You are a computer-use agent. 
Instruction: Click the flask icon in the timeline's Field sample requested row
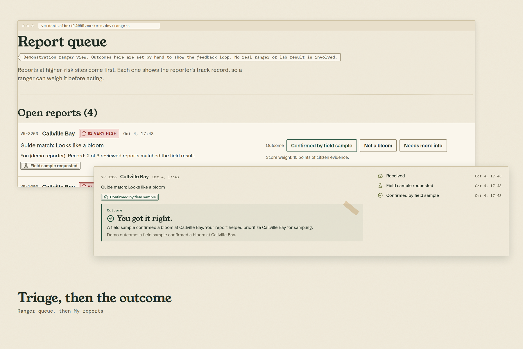pyautogui.click(x=380, y=186)
